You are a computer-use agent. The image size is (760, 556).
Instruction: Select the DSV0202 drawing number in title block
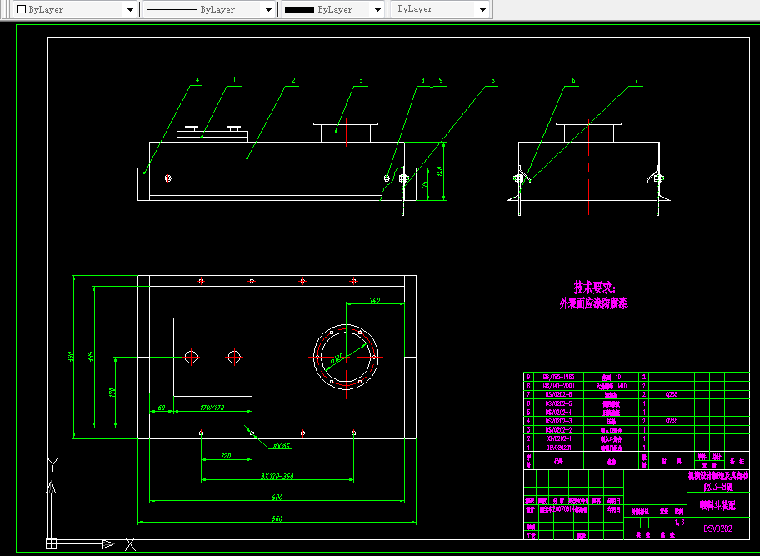(717, 528)
